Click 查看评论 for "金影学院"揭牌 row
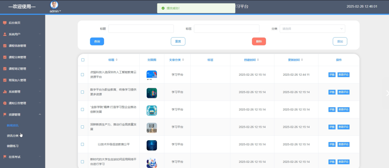The height and width of the screenshot is (168, 389). [x=344, y=109]
